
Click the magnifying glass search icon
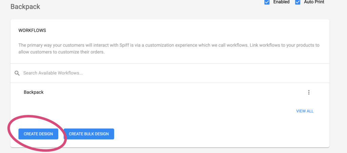pos(17,73)
